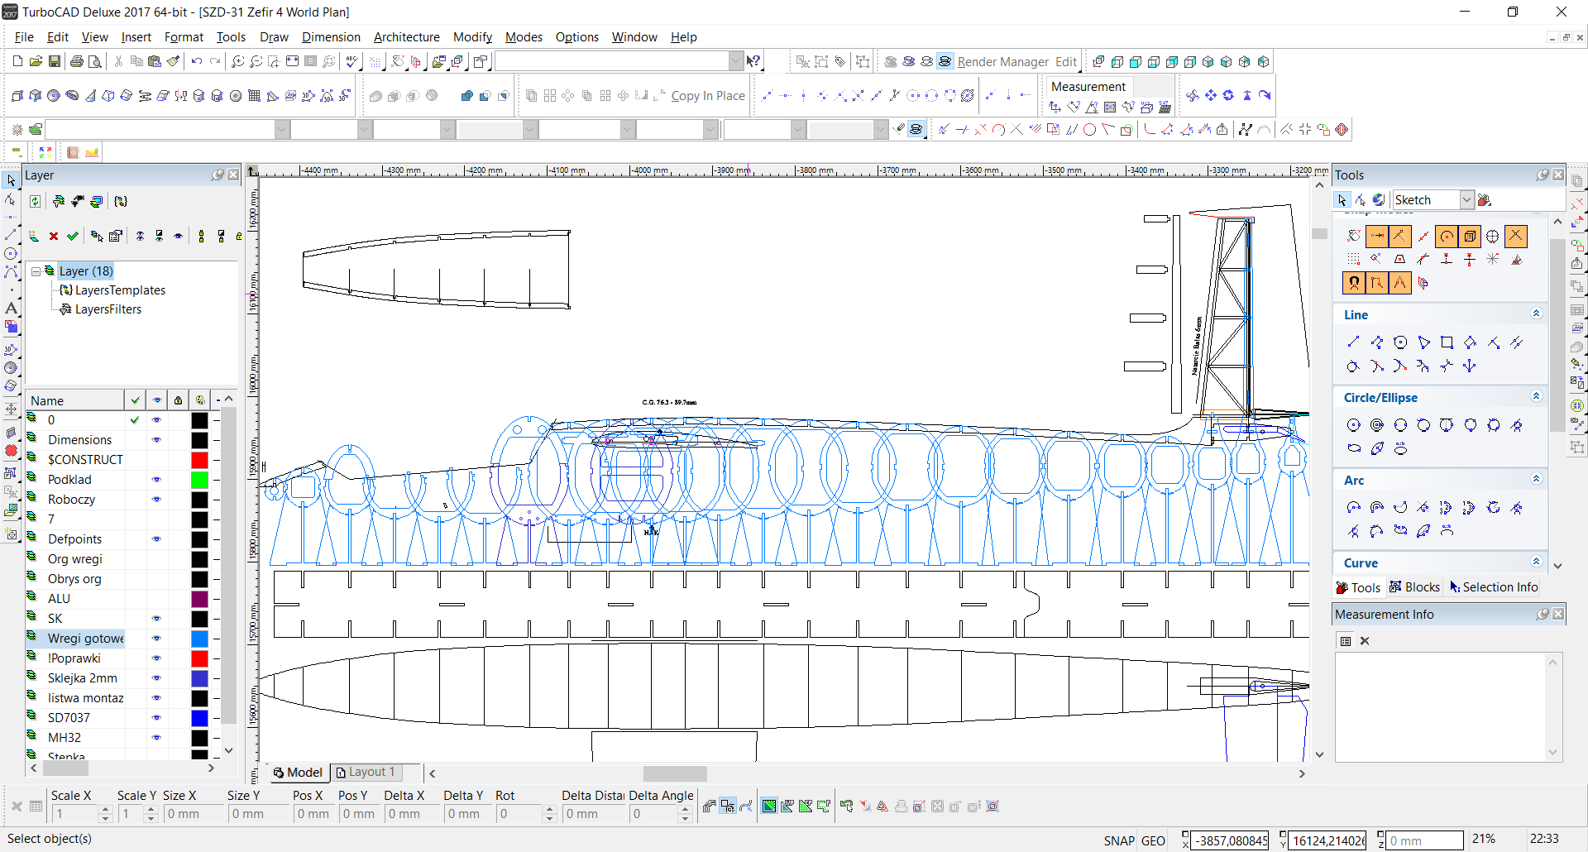The height and width of the screenshot is (852, 1588).
Task: Click the Copy In Place button
Action: click(x=707, y=96)
